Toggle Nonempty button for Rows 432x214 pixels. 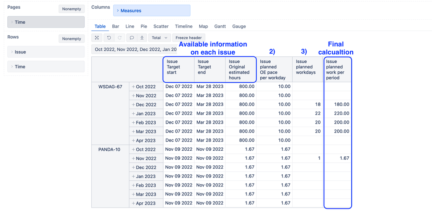(72, 39)
